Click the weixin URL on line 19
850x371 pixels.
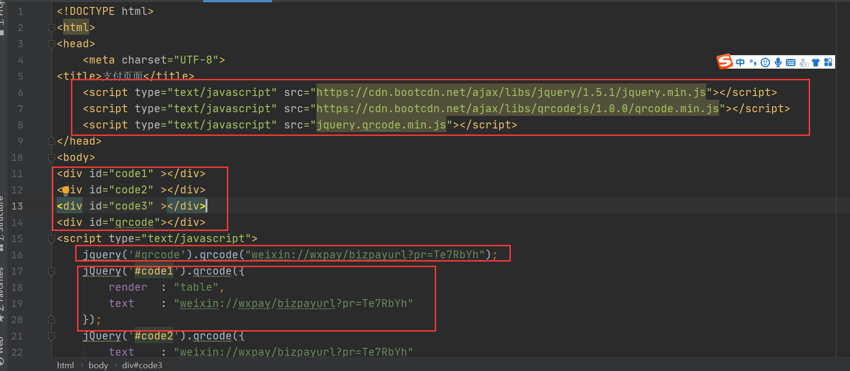pos(294,303)
